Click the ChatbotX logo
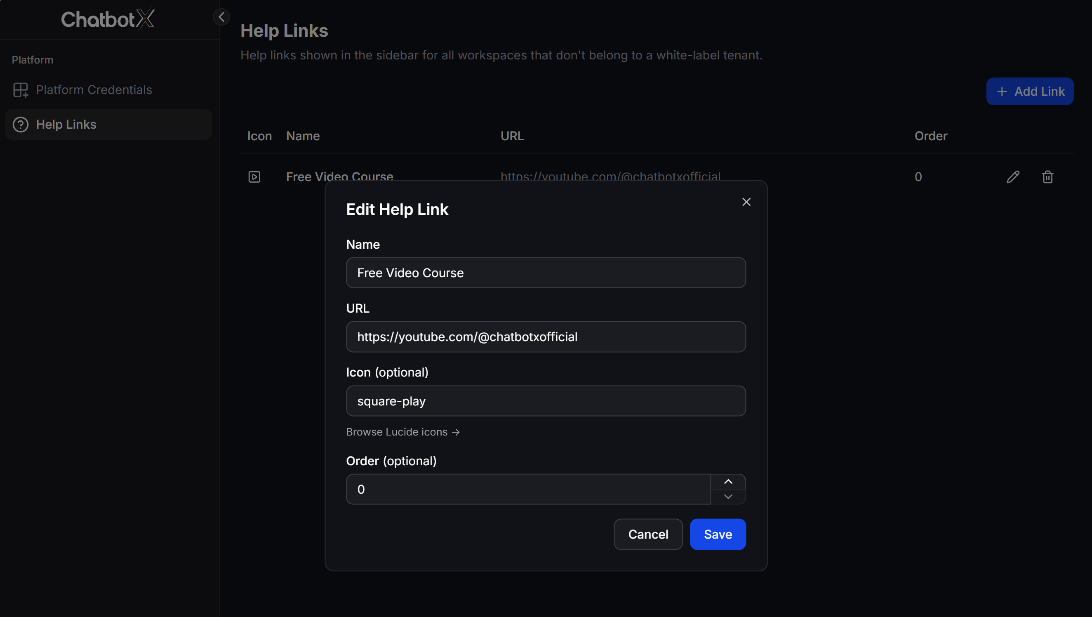The image size is (1092, 617). pos(108,19)
